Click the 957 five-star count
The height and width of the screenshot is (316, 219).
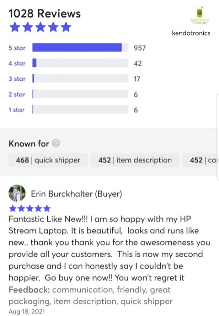[140, 48]
